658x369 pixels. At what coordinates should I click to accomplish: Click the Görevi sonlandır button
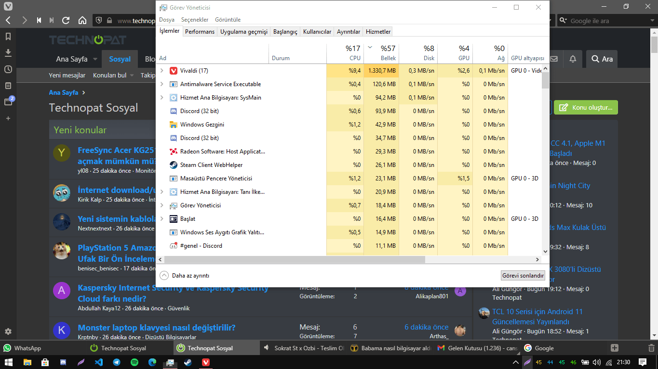coord(523,276)
